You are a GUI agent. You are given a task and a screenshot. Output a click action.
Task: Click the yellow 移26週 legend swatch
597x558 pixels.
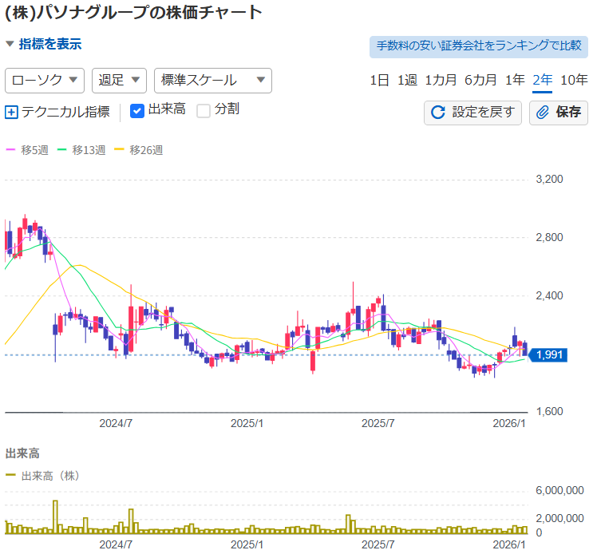point(121,149)
